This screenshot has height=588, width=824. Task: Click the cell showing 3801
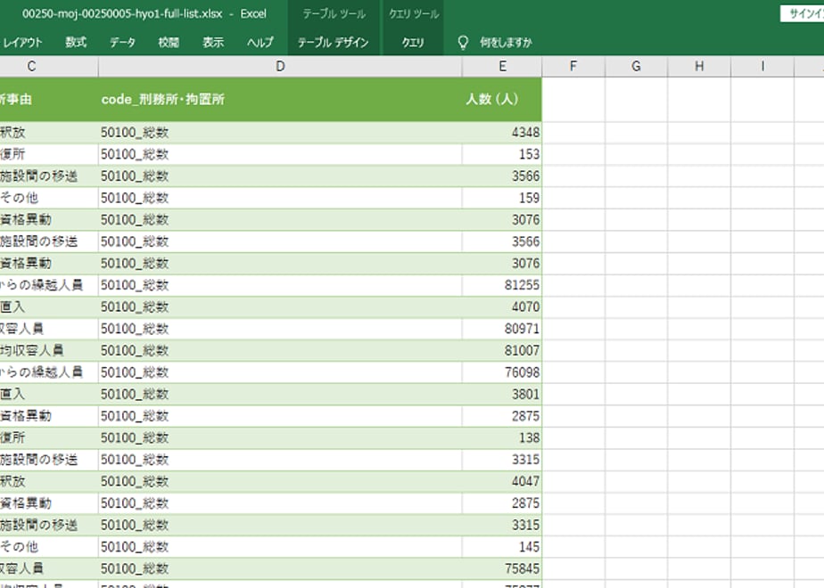tap(502, 395)
